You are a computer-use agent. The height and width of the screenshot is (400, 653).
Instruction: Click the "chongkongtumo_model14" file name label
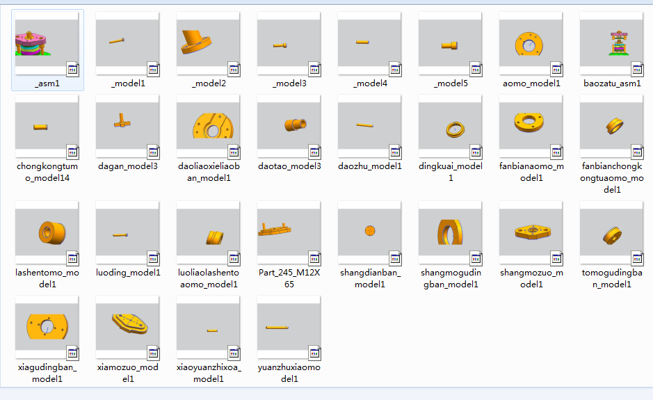(47, 172)
